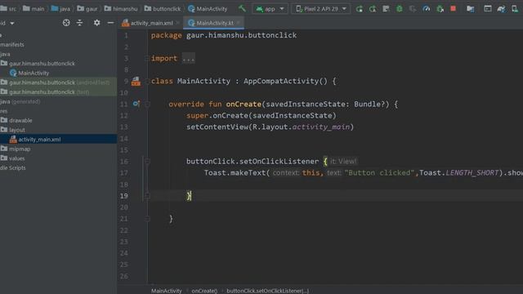Click the Sync Project with Gradle icon
Viewport: 523px width, 294px height.
501,9
